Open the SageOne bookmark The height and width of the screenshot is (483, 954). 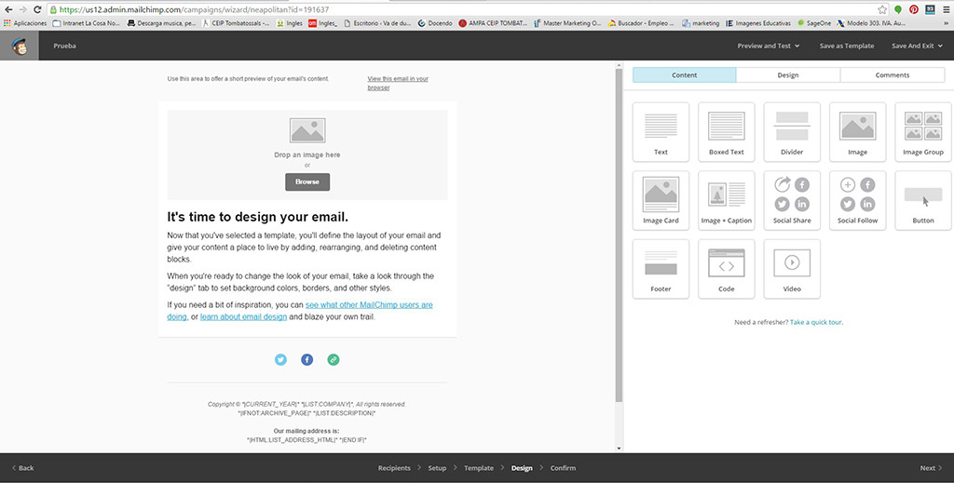(x=815, y=23)
